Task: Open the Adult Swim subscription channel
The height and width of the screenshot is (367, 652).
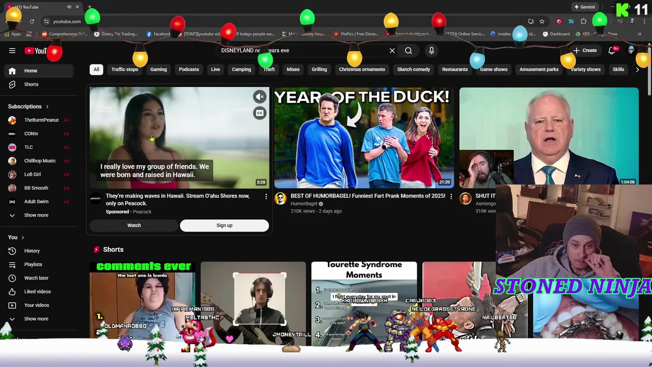Action: click(39, 202)
